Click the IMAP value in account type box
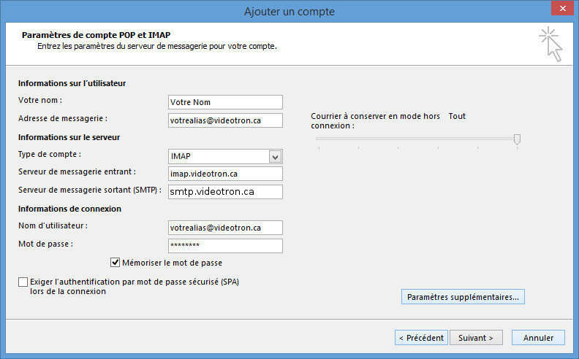Screen dimensions: 579x359 pyautogui.click(x=218, y=156)
